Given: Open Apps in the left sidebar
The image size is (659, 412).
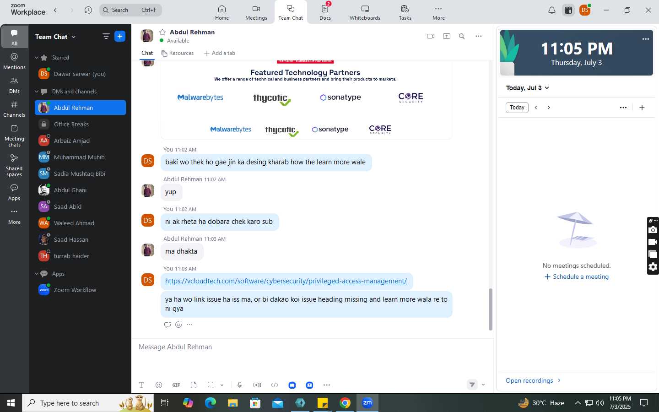Looking at the screenshot, I should pyautogui.click(x=14, y=192).
